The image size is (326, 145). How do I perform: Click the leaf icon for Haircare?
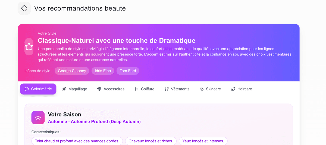tap(233, 89)
